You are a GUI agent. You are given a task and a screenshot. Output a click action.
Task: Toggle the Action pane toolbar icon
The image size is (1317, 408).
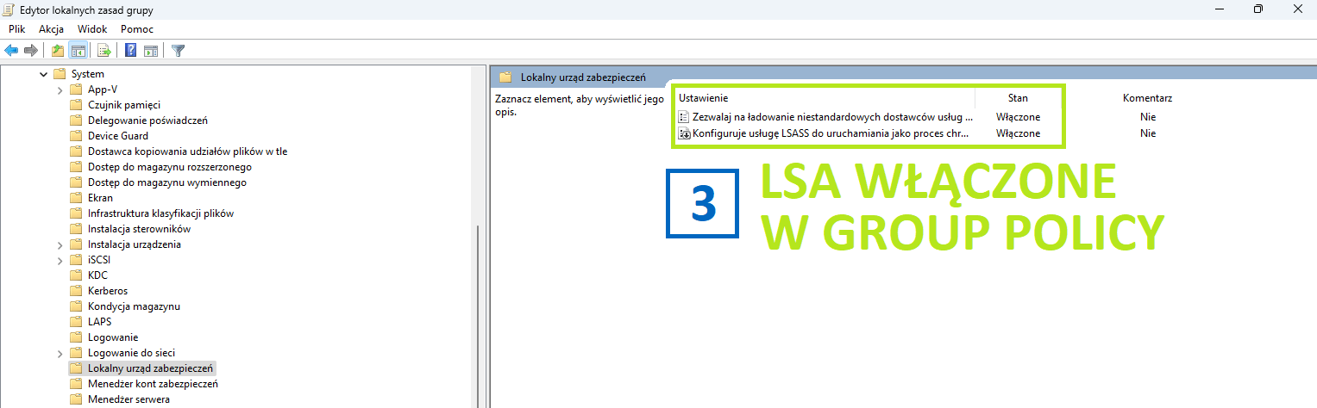click(x=151, y=51)
